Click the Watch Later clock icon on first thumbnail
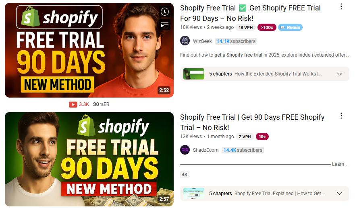Viewport: 357px width, 208px height. 165,12
